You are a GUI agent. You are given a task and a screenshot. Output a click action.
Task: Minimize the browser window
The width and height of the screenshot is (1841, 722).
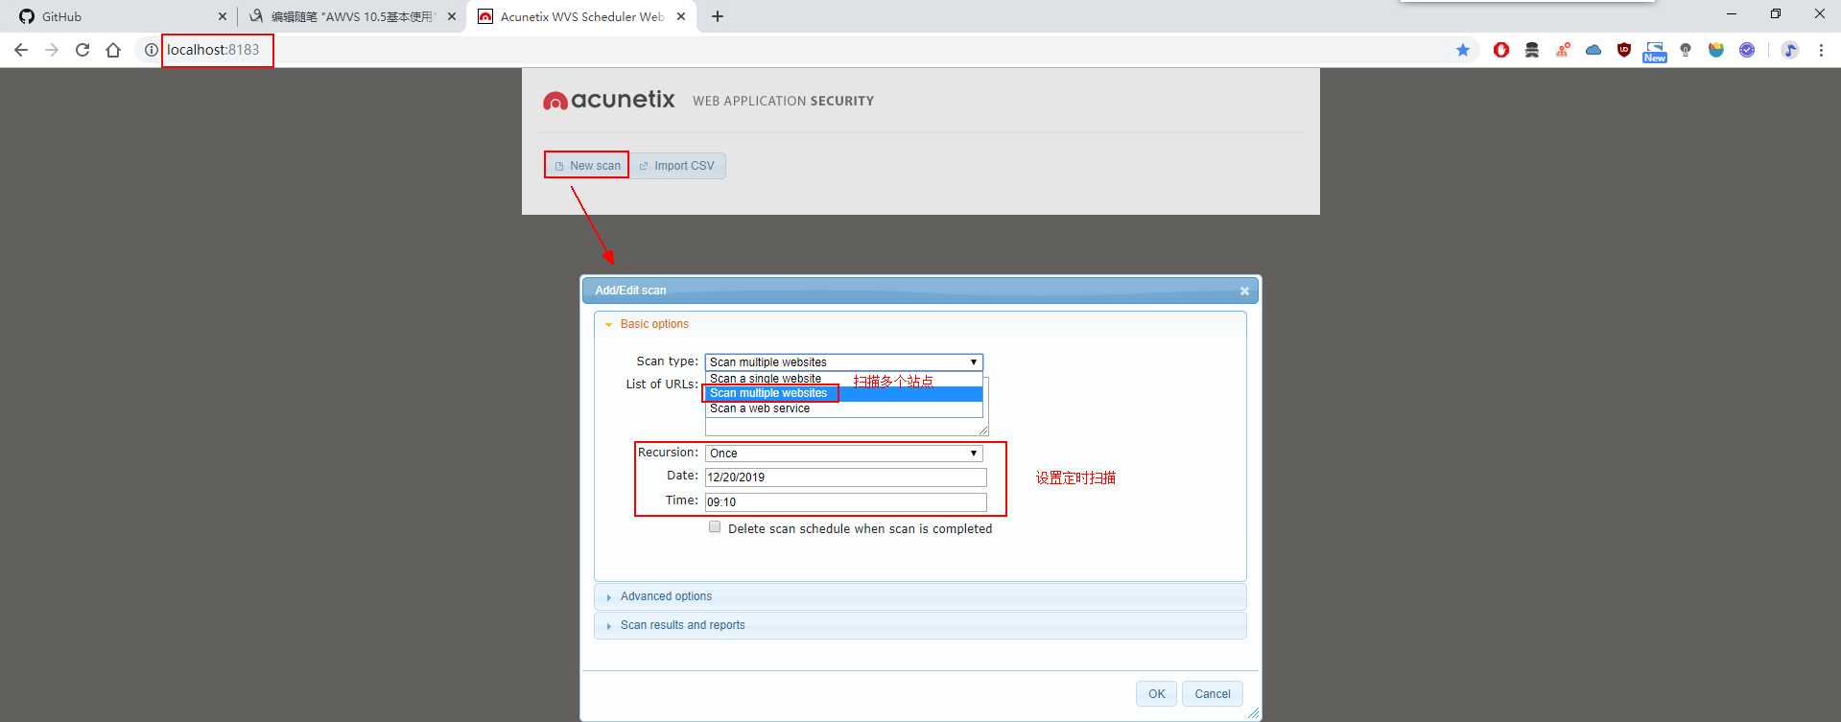tap(1732, 14)
